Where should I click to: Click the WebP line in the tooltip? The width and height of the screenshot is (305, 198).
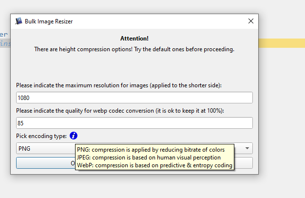pos(154,165)
